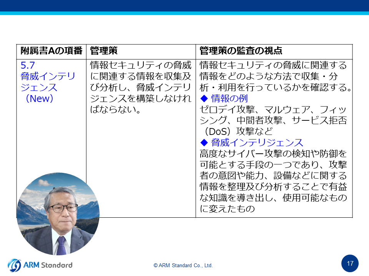Click the text ばならない。 in the 管理策 cell
The height and width of the screenshot is (276, 369).
(115, 109)
